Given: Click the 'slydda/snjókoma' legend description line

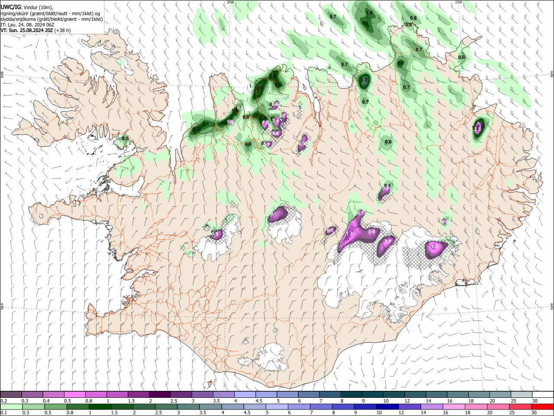Looking at the screenshot, I should [52, 19].
